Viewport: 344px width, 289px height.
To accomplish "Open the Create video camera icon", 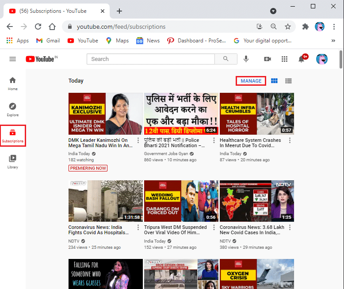I will (x=268, y=59).
